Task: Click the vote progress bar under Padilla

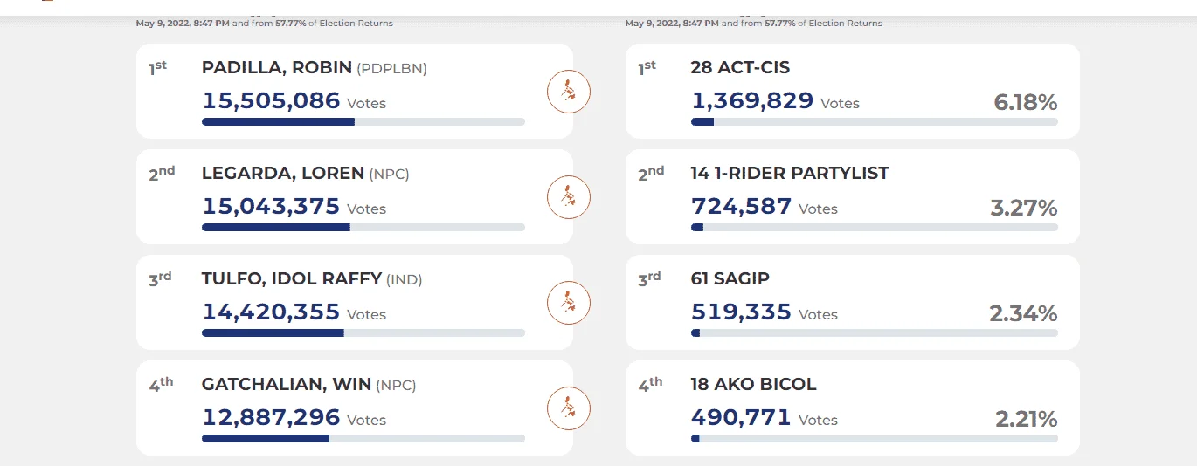Action: [363, 121]
